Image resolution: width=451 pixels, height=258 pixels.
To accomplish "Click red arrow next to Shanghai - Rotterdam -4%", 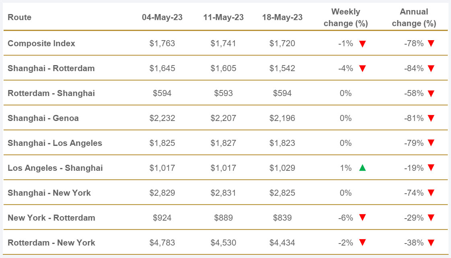I will tap(362, 69).
